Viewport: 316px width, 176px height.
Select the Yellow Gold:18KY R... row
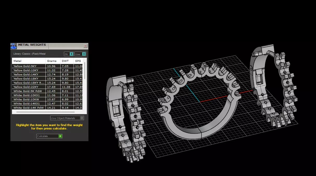pyautogui.click(x=47, y=83)
